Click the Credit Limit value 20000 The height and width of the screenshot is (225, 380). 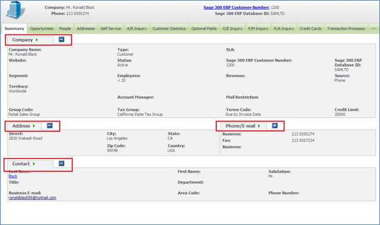point(340,114)
